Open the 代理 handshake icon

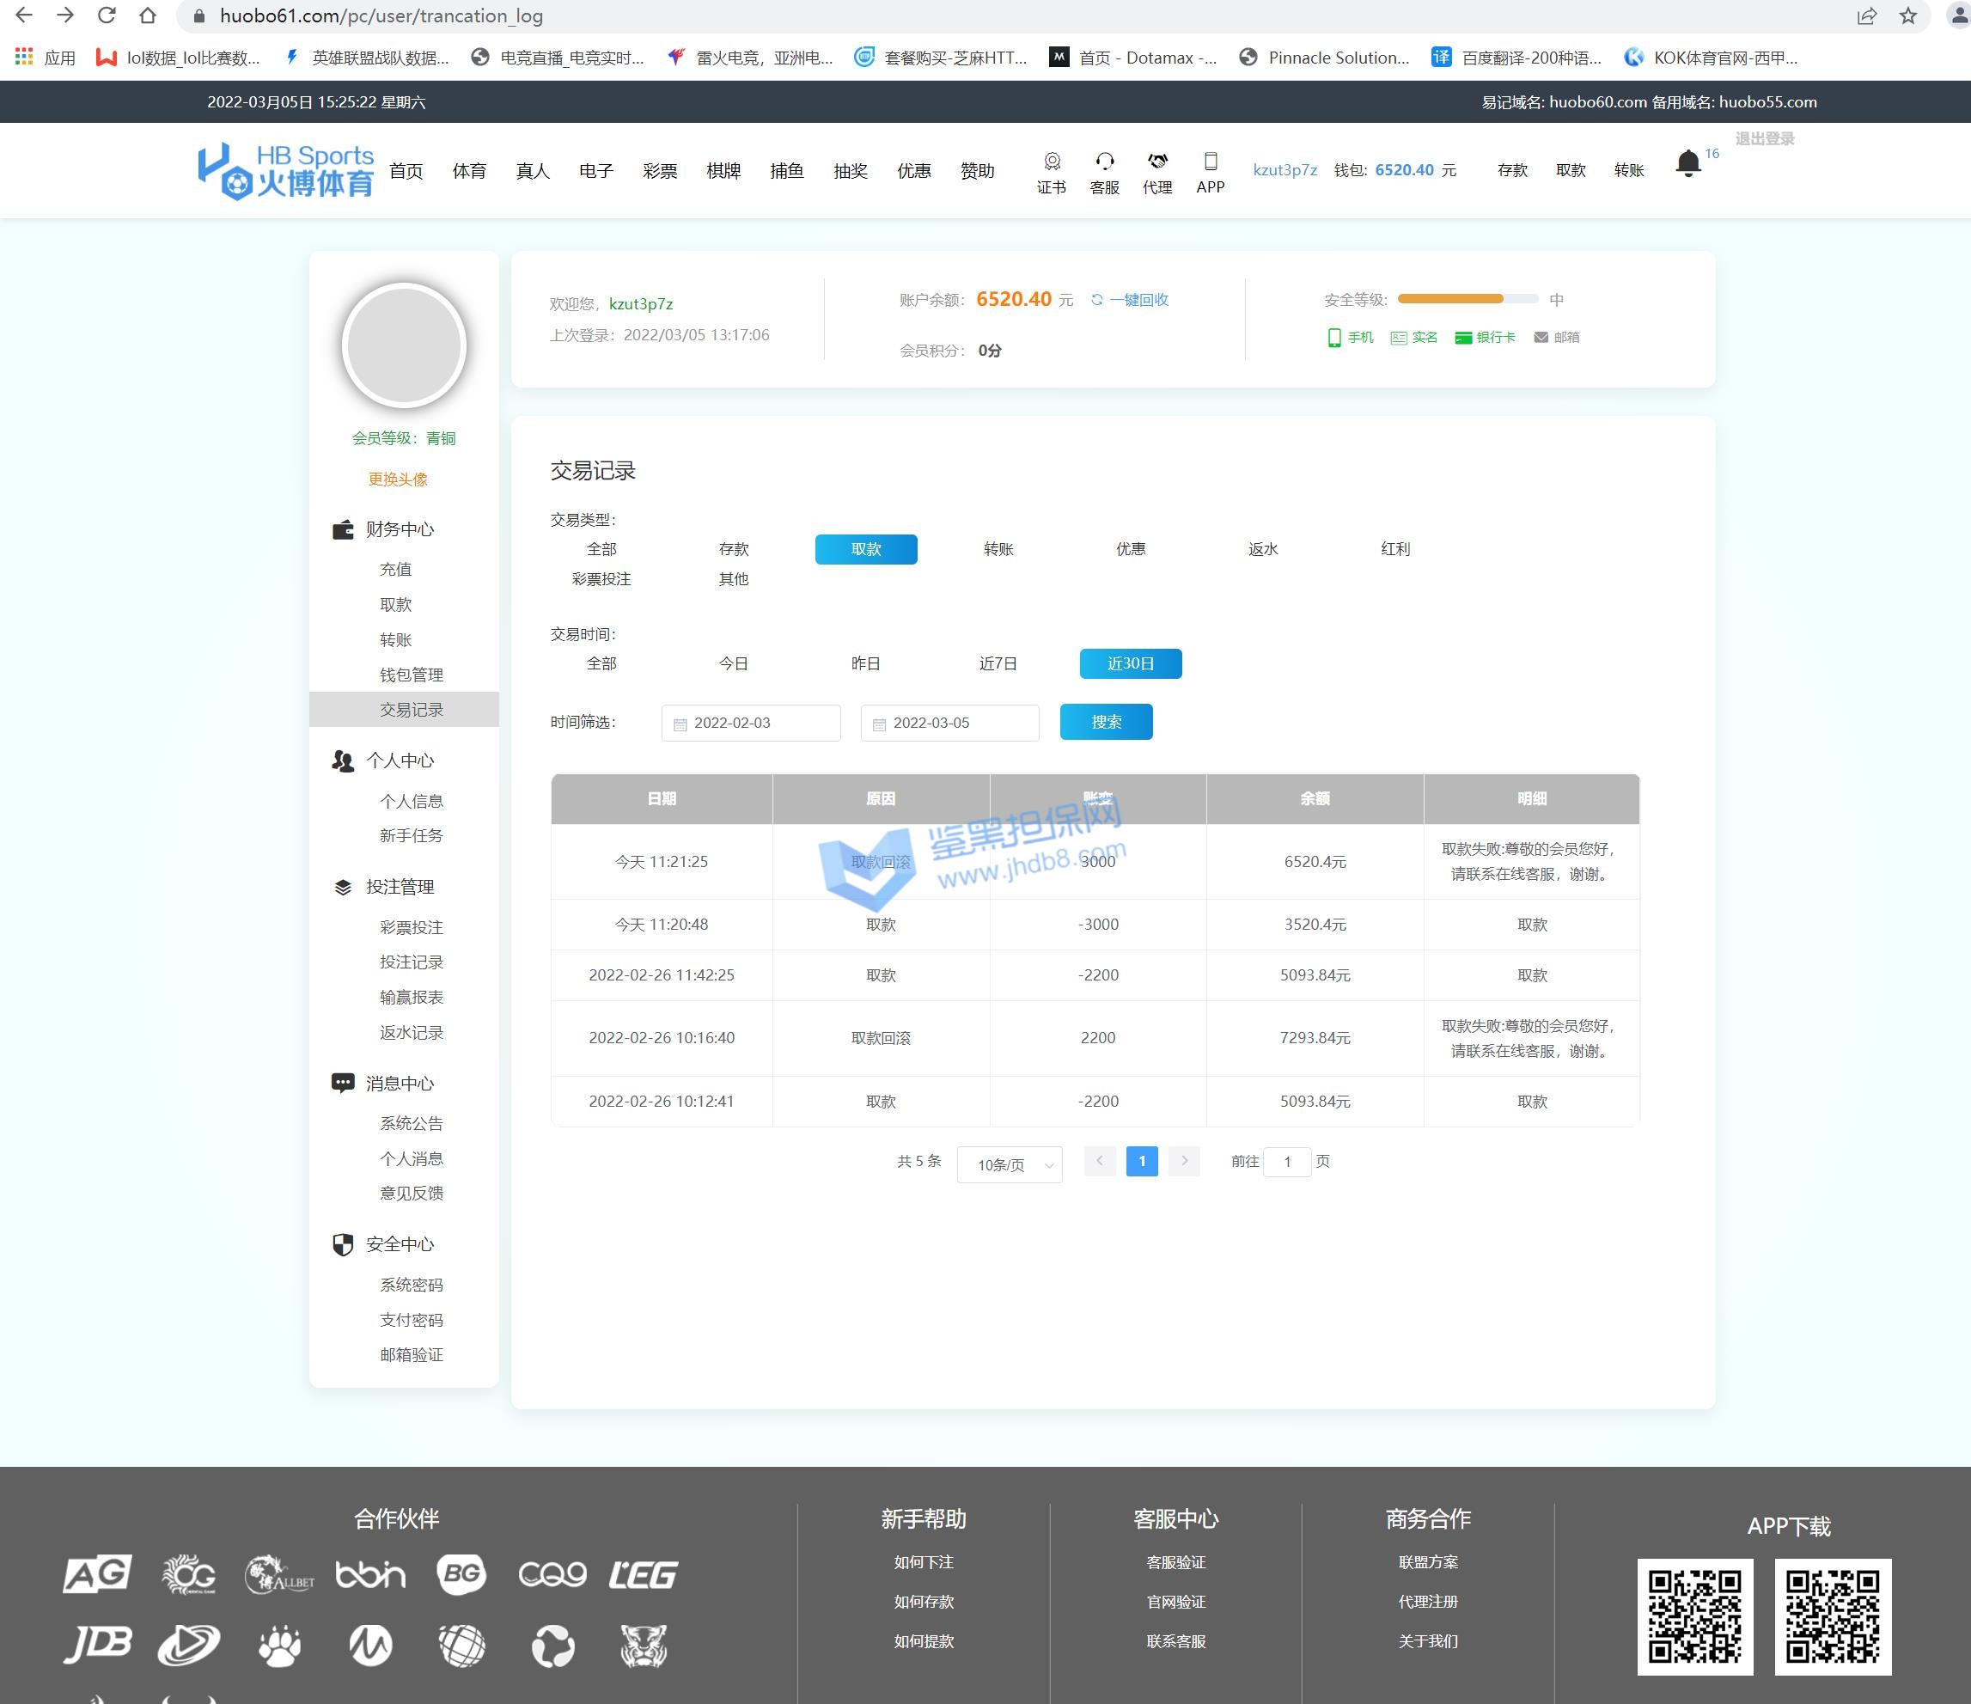1156,161
